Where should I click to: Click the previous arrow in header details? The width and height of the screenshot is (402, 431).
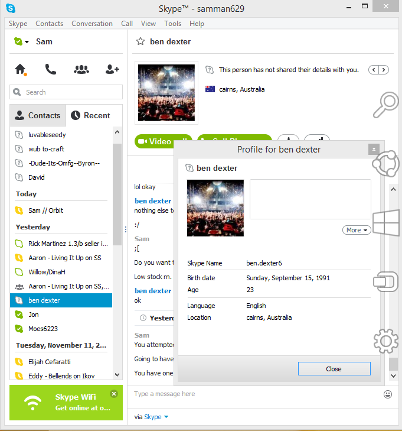[x=374, y=70]
